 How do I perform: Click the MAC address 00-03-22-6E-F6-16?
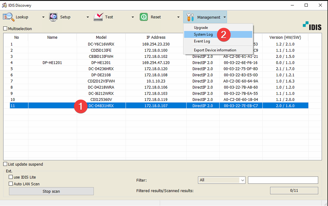(240, 63)
